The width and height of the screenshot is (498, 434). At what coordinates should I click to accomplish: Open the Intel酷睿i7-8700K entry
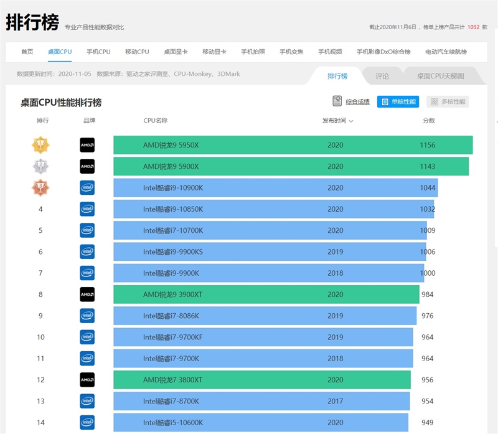pos(261,401)
